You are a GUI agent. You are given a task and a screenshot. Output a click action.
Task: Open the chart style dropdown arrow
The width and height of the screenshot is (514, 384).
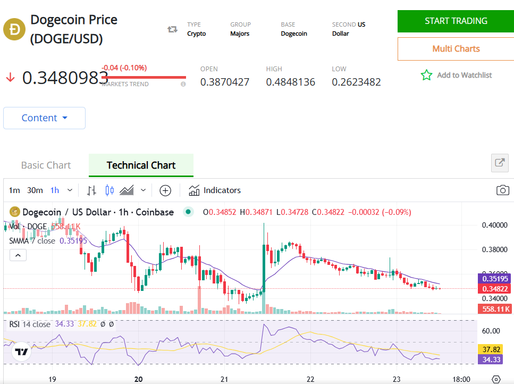pyautogui.click(x=144, y=190)
